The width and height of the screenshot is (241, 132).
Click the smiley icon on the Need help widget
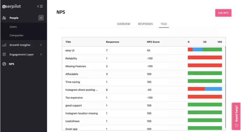(x=236, y=124)
